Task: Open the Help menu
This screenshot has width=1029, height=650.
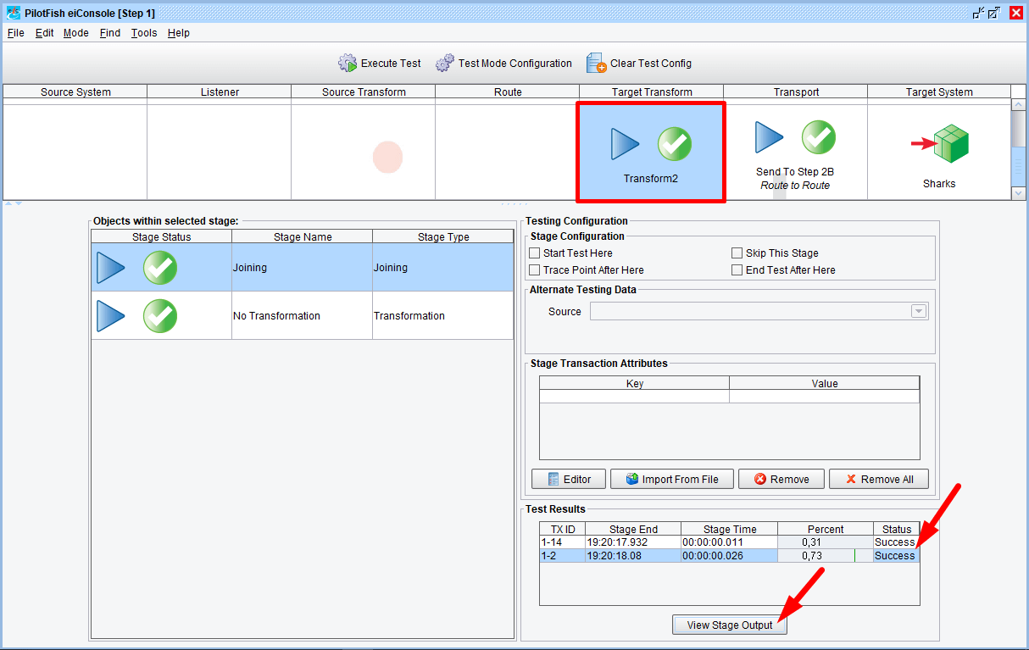Action: pos(179,33)
